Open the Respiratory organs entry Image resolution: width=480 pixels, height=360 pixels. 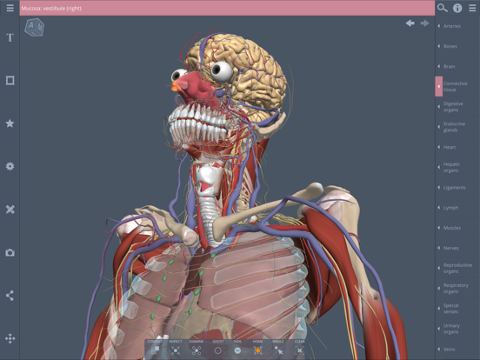click(x=457, y=289)
